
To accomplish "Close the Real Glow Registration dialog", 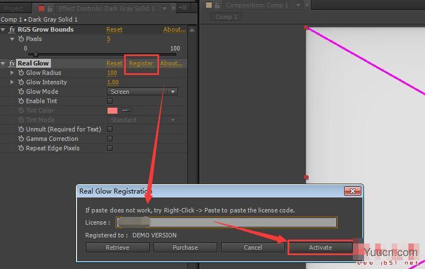I will (352, 191).
